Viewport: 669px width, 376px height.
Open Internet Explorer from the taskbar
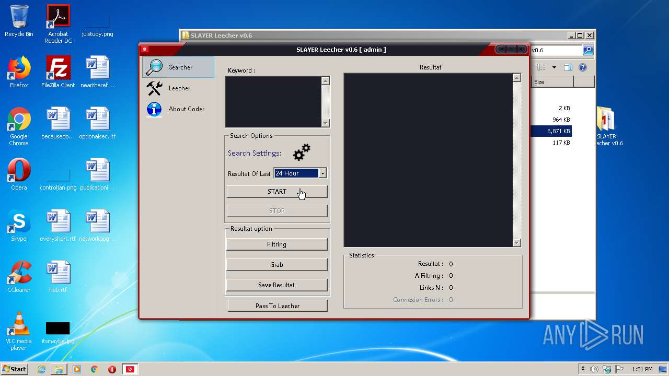point(41,369)
